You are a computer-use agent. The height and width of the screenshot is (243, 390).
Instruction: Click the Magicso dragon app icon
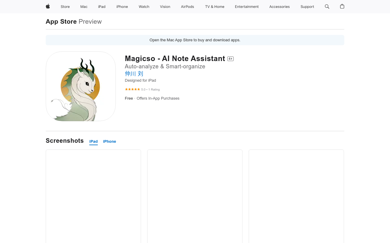(x=81, y=86)
